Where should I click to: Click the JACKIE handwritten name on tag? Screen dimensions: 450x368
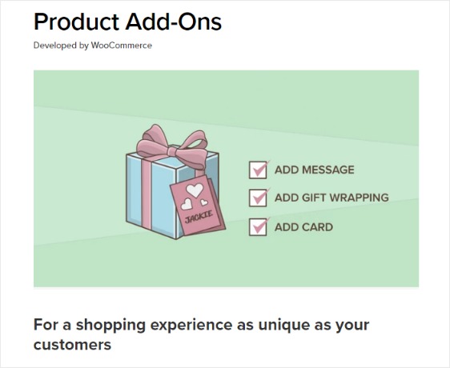click(x=199, y=217)
